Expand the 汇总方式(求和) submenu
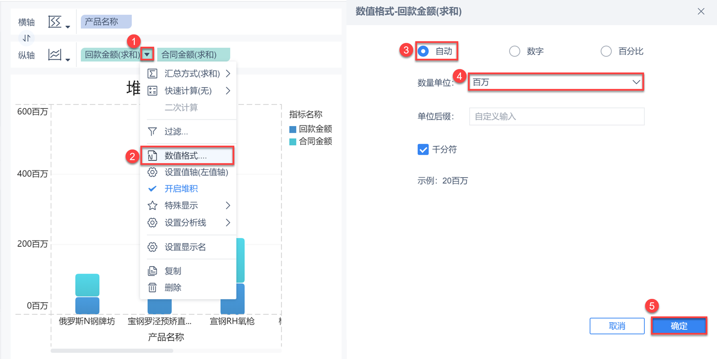The image size is (717, 359). tap(228, 74)
